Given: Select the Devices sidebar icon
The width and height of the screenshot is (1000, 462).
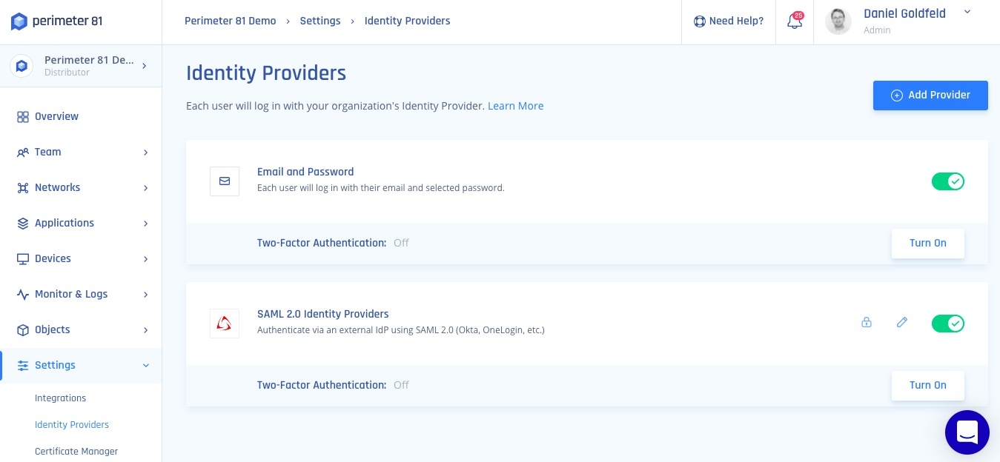Looking at the screenshot, I should point(23,259).
